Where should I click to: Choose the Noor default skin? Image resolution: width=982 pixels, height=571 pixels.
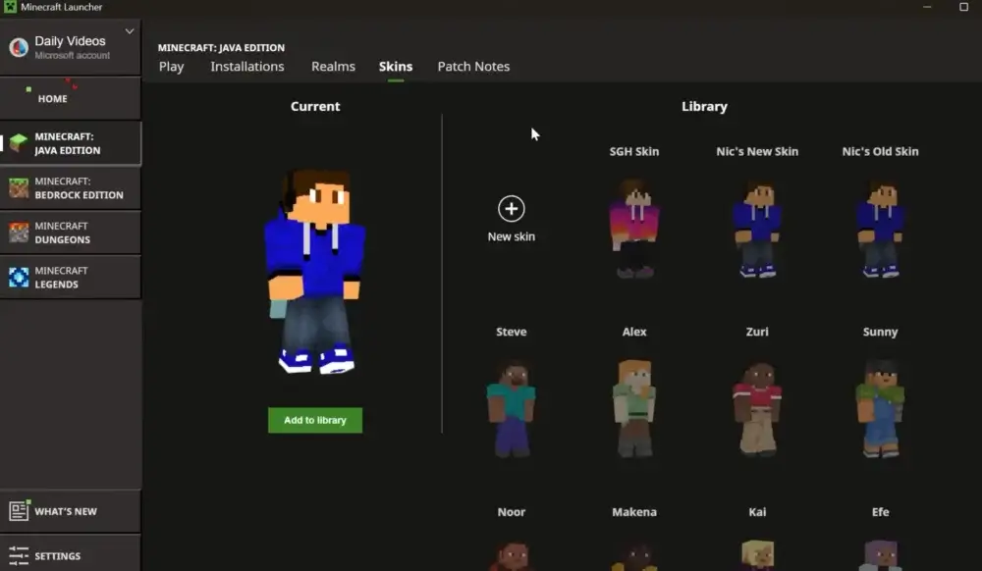click(512, 555)
